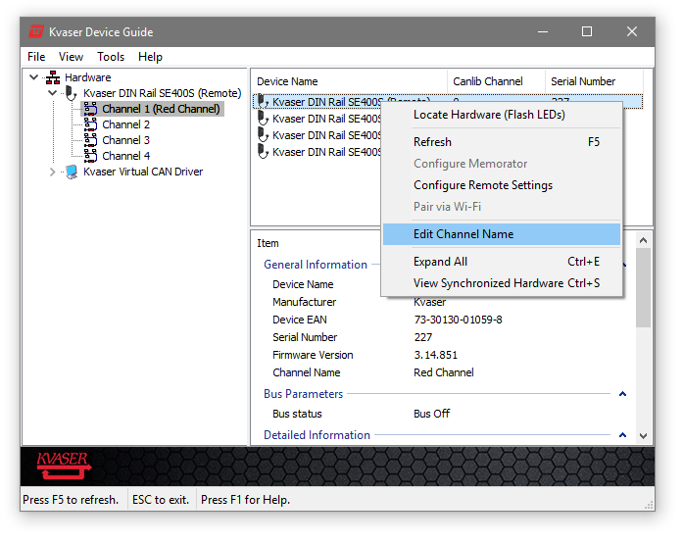Open the View menu
This screenshot has width=683, height=543.
[x=71, y=57]
